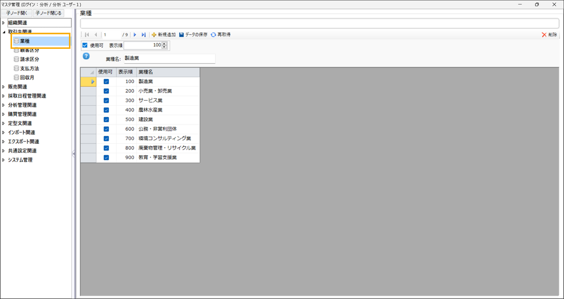
Task: Expand エクスポート関連 tree node
Action: tap(3, 142)
